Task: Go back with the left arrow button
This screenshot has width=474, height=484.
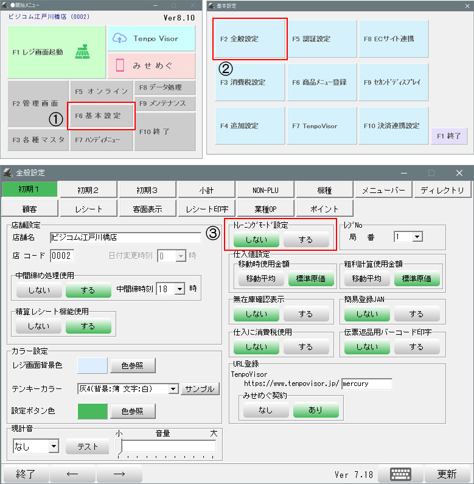Action: [x=72, y=474]
